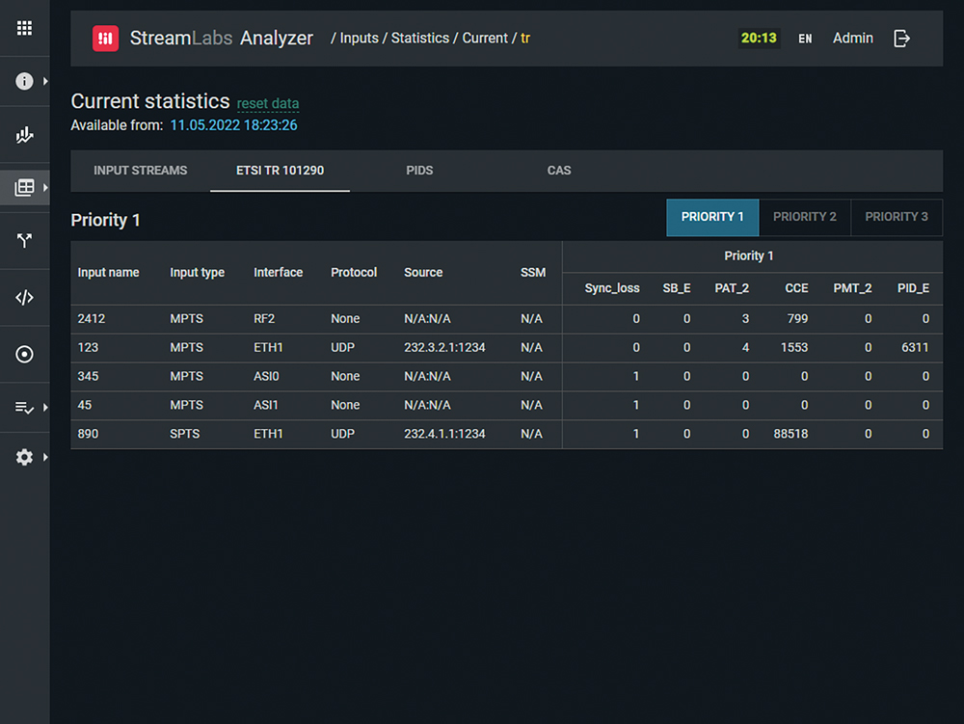Click the SPTS input type cell
Viewport: 964px width, 724px height.
pos(184,434)
